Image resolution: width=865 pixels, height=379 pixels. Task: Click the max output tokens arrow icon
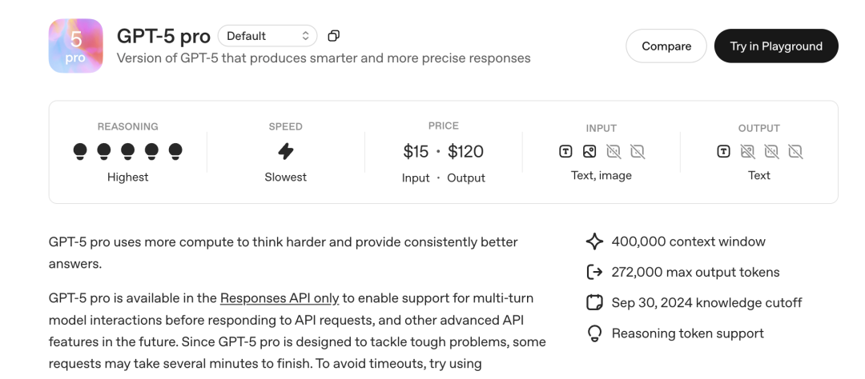[594, 272]
